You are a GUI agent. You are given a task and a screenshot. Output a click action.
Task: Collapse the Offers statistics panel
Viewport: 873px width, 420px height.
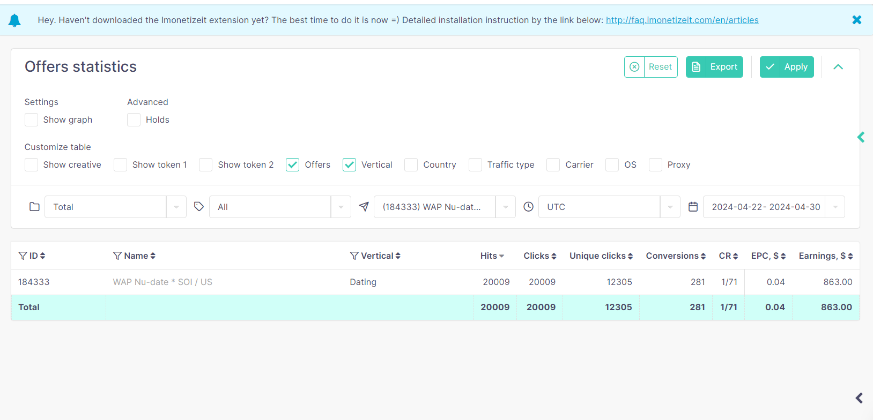[838, 67]
